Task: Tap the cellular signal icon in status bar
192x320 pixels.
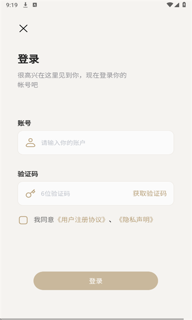Action: point(177,5)
